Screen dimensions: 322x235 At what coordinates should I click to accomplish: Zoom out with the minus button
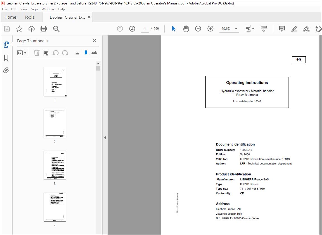(x=198, y=29)
